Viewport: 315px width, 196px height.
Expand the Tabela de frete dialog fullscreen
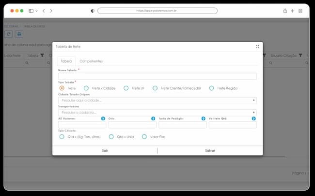(257, 47)
